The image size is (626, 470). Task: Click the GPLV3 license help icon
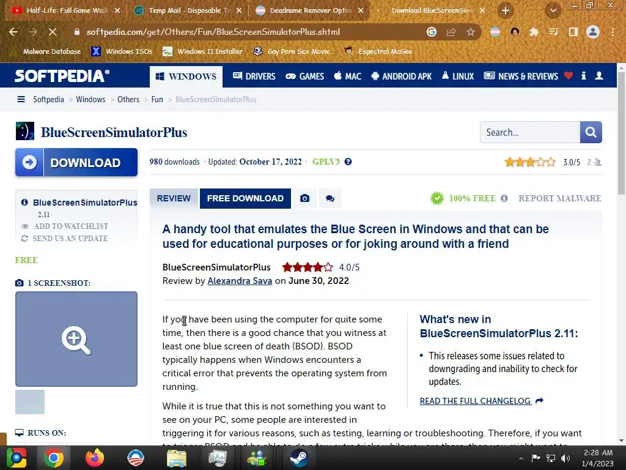pos(348,162)
